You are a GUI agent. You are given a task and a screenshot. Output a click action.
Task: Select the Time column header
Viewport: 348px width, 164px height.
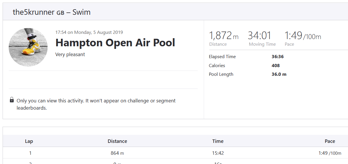218,141
